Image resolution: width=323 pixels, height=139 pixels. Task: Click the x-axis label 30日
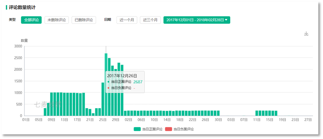218,120
